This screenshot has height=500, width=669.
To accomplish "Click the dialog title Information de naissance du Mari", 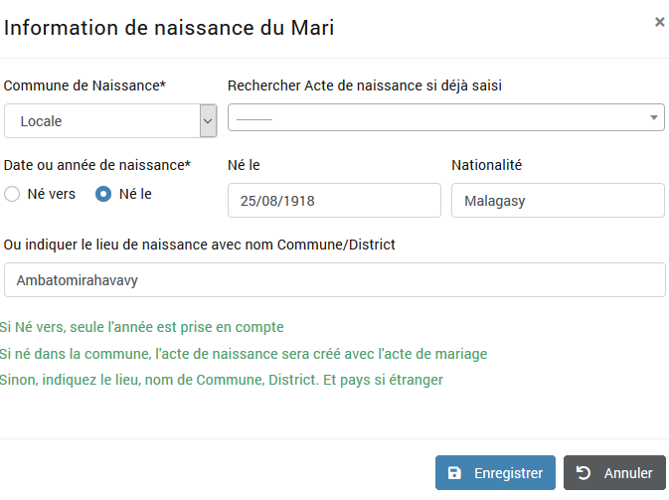I will (x=169, y=28).
